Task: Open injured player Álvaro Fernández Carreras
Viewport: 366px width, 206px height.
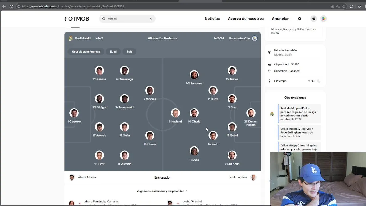Action: (101, 201)
